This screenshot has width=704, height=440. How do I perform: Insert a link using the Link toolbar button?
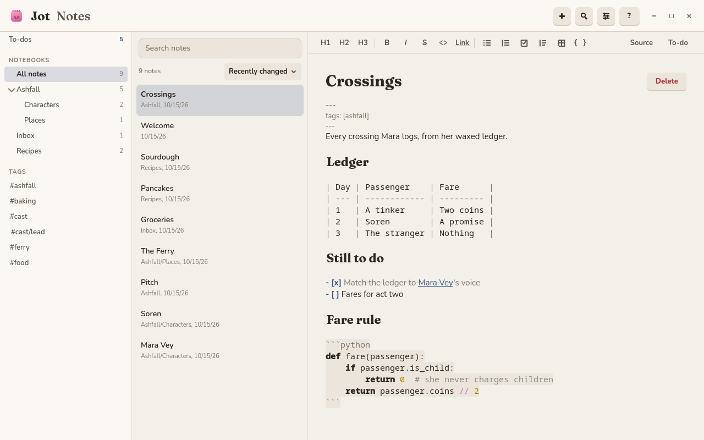tap(463, 42)
